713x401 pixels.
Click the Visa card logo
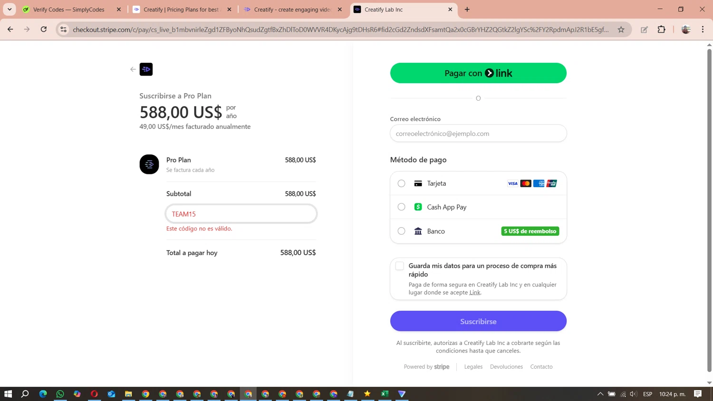[x=512, y=183]
